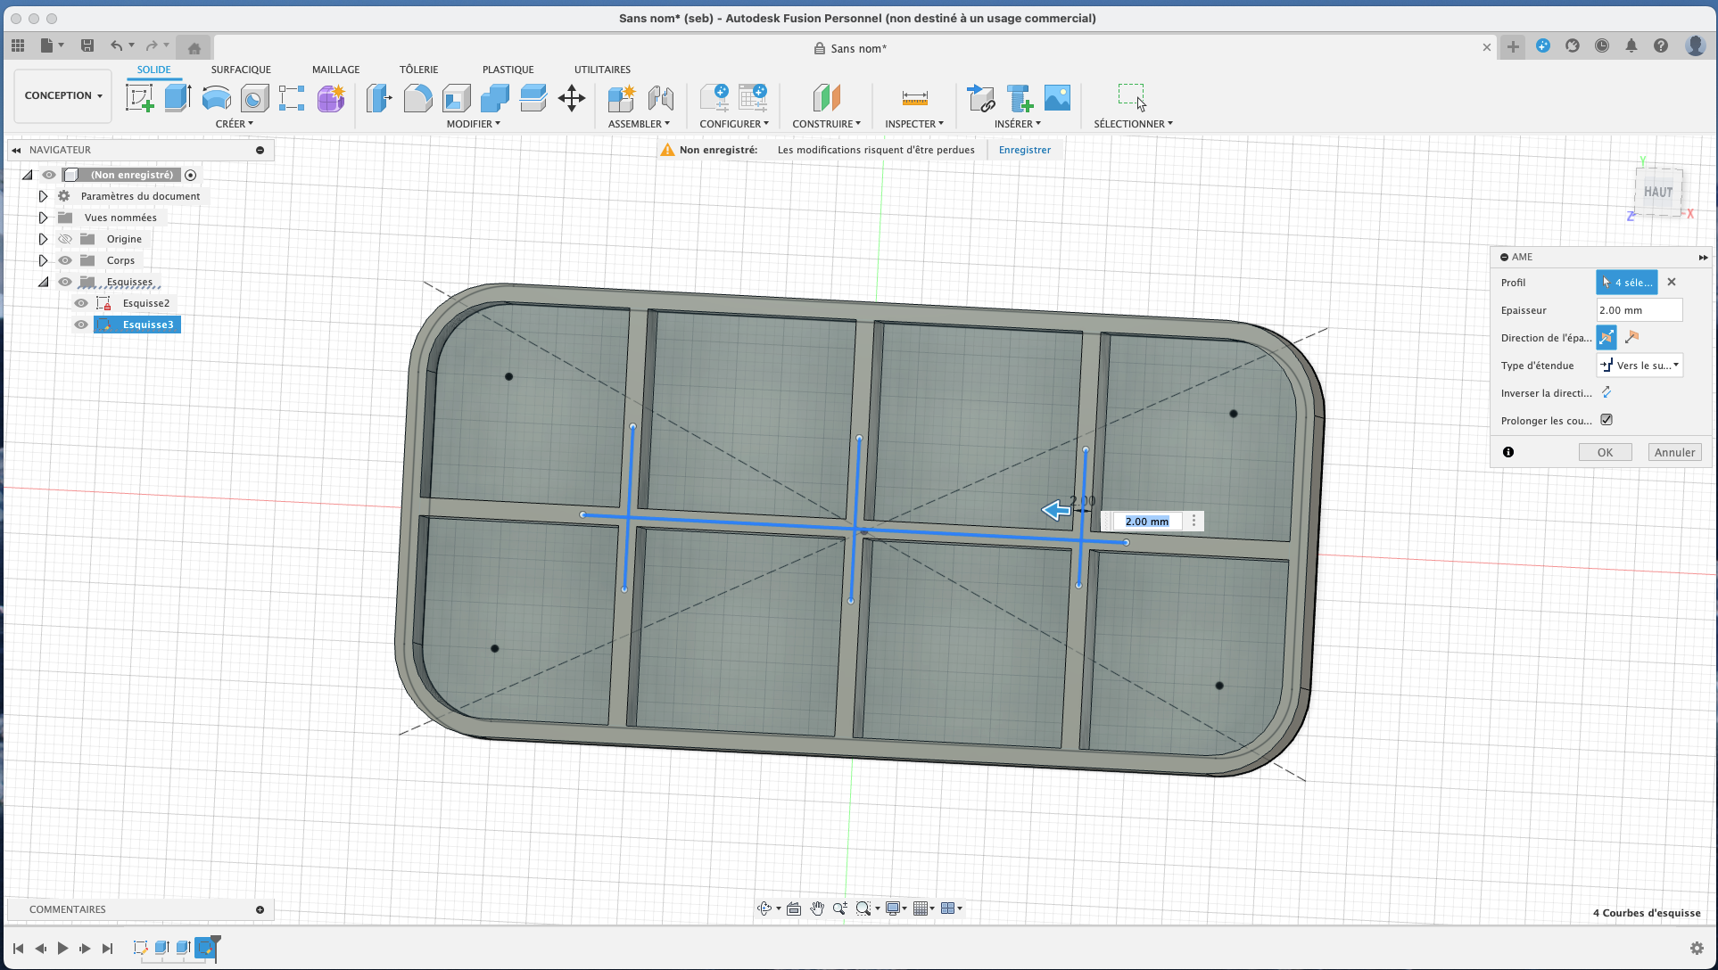This screenshot has width=1718, height=970.
Task: Select the Insert Canvas image tool
Action: click(1057, 97)
